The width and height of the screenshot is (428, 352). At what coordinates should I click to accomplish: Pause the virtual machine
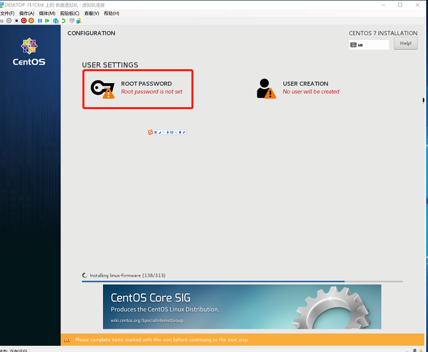pos(40,21)
